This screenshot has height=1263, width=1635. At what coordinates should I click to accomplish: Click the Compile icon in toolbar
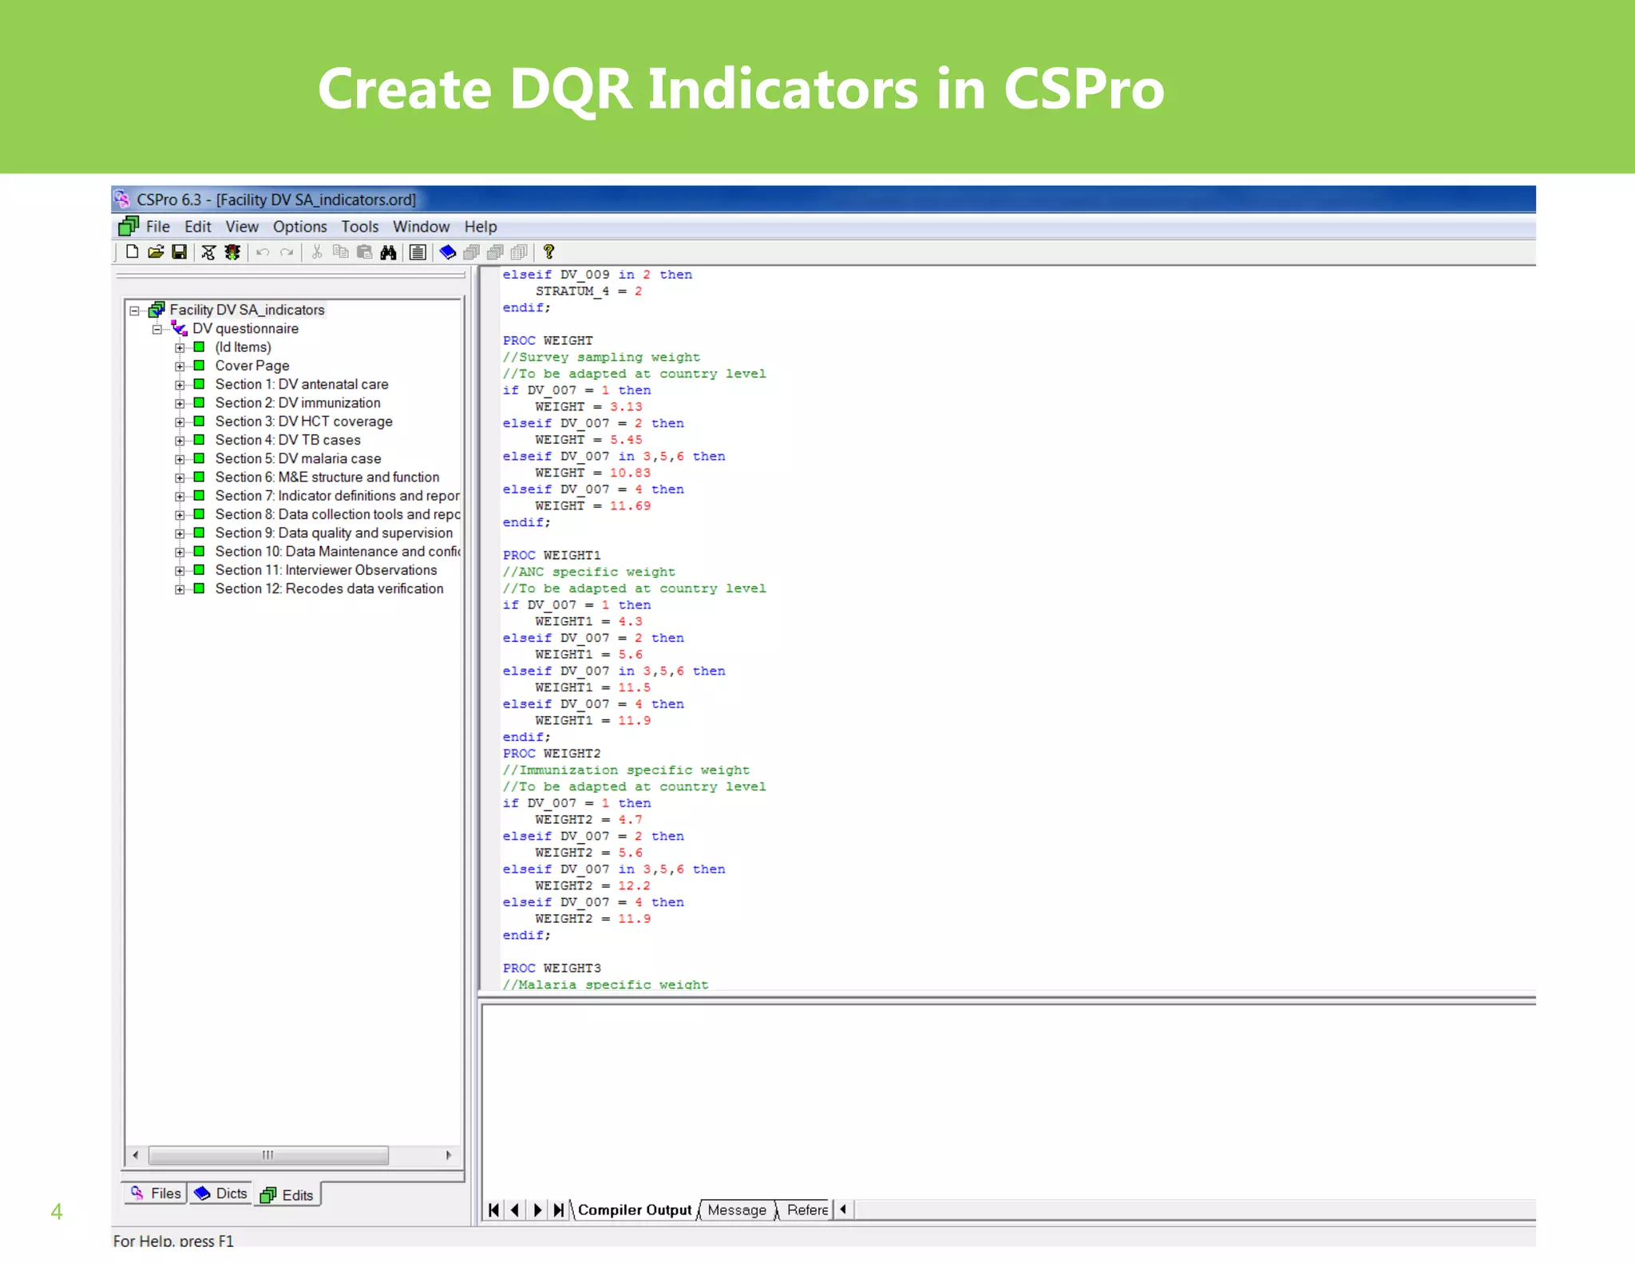tap(208, 252)
